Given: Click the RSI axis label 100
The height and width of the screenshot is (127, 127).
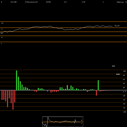Looking at the screenshot, I should point(2,23).
